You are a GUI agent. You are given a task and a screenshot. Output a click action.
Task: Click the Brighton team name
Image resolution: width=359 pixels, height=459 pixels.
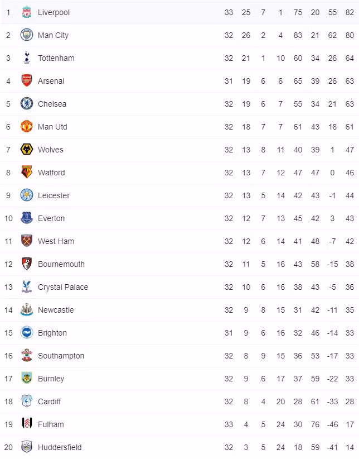tap(52, 333)
